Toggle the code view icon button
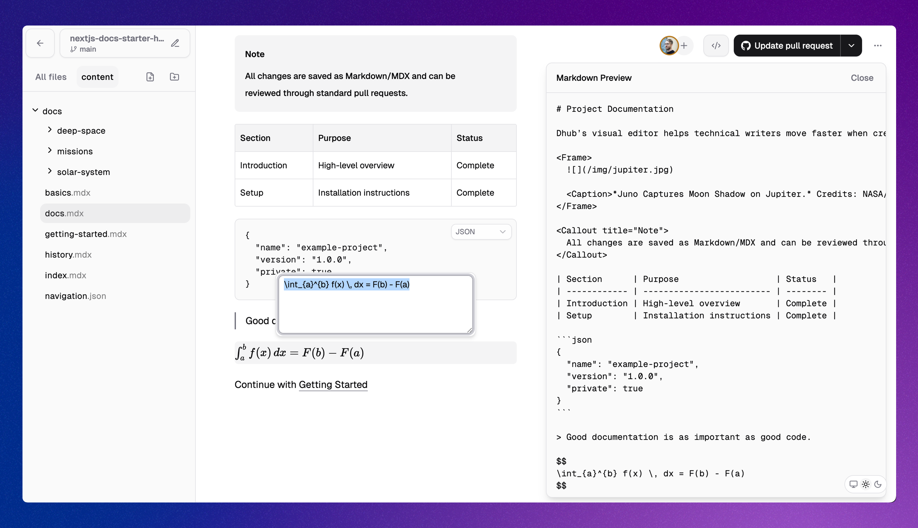This screenshot has width=918, height=528. pyautogui.click(x=716, y=46)
